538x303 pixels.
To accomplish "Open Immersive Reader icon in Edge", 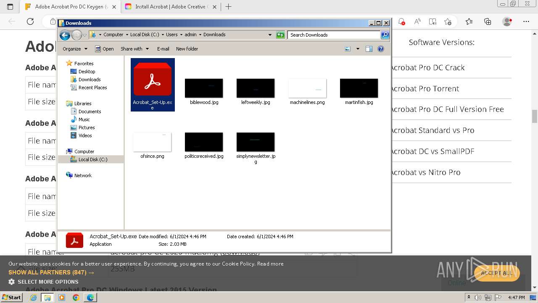I will (x=433, y=21).
